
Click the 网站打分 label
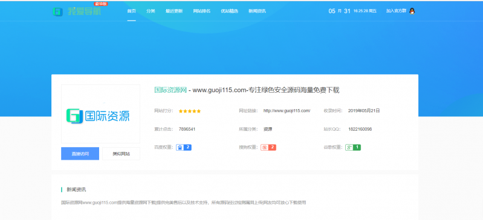(164, 111)
